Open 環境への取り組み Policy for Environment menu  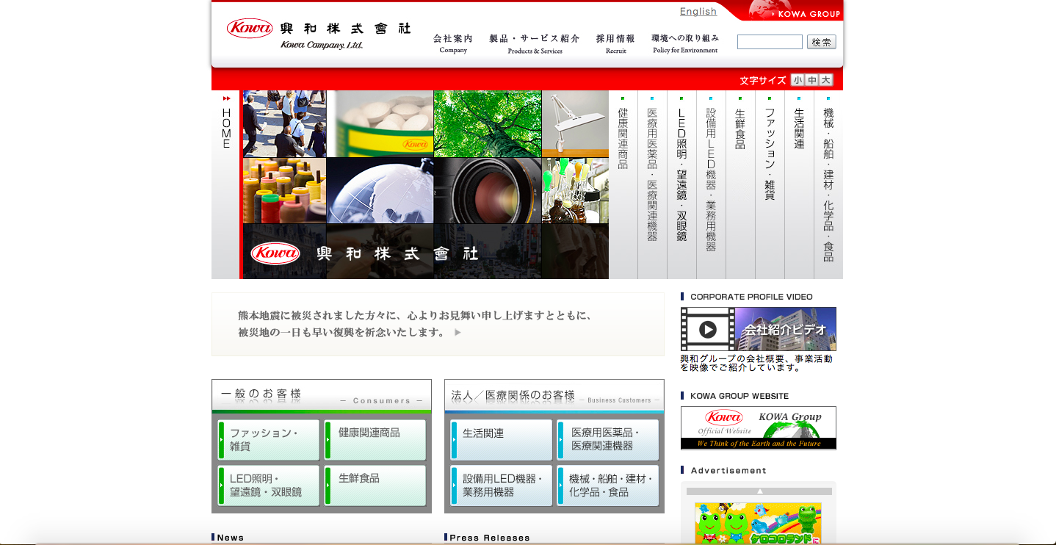tap(685, 43)
